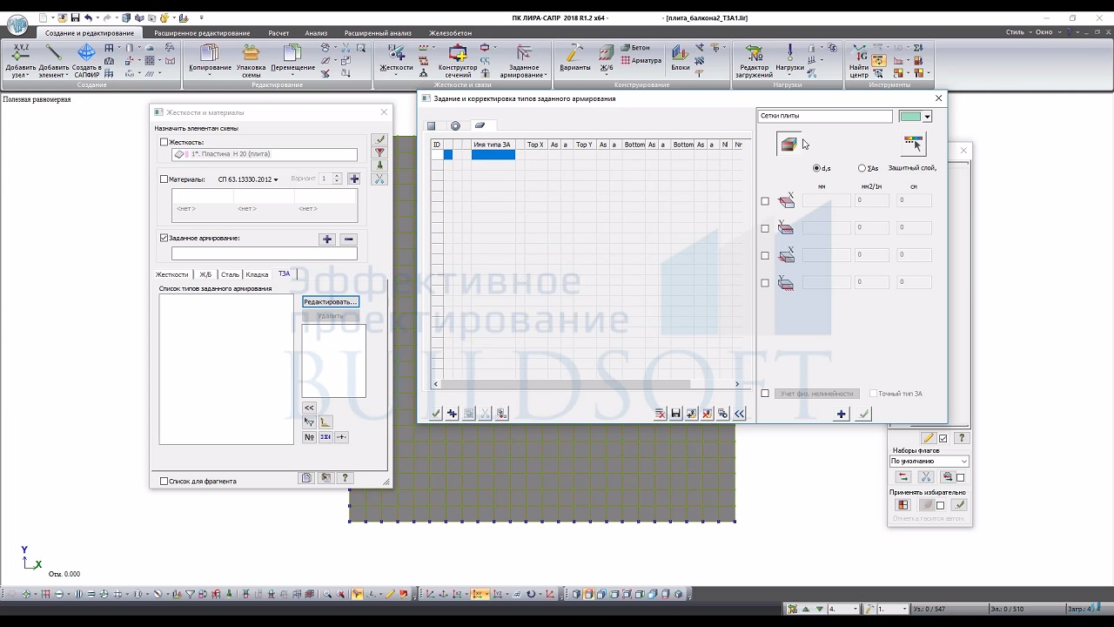Select the Ж/Б tab in stiffness dialog

(205, 274)
